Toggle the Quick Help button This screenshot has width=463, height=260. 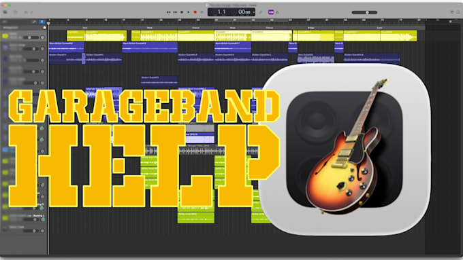tap(16, 12)
